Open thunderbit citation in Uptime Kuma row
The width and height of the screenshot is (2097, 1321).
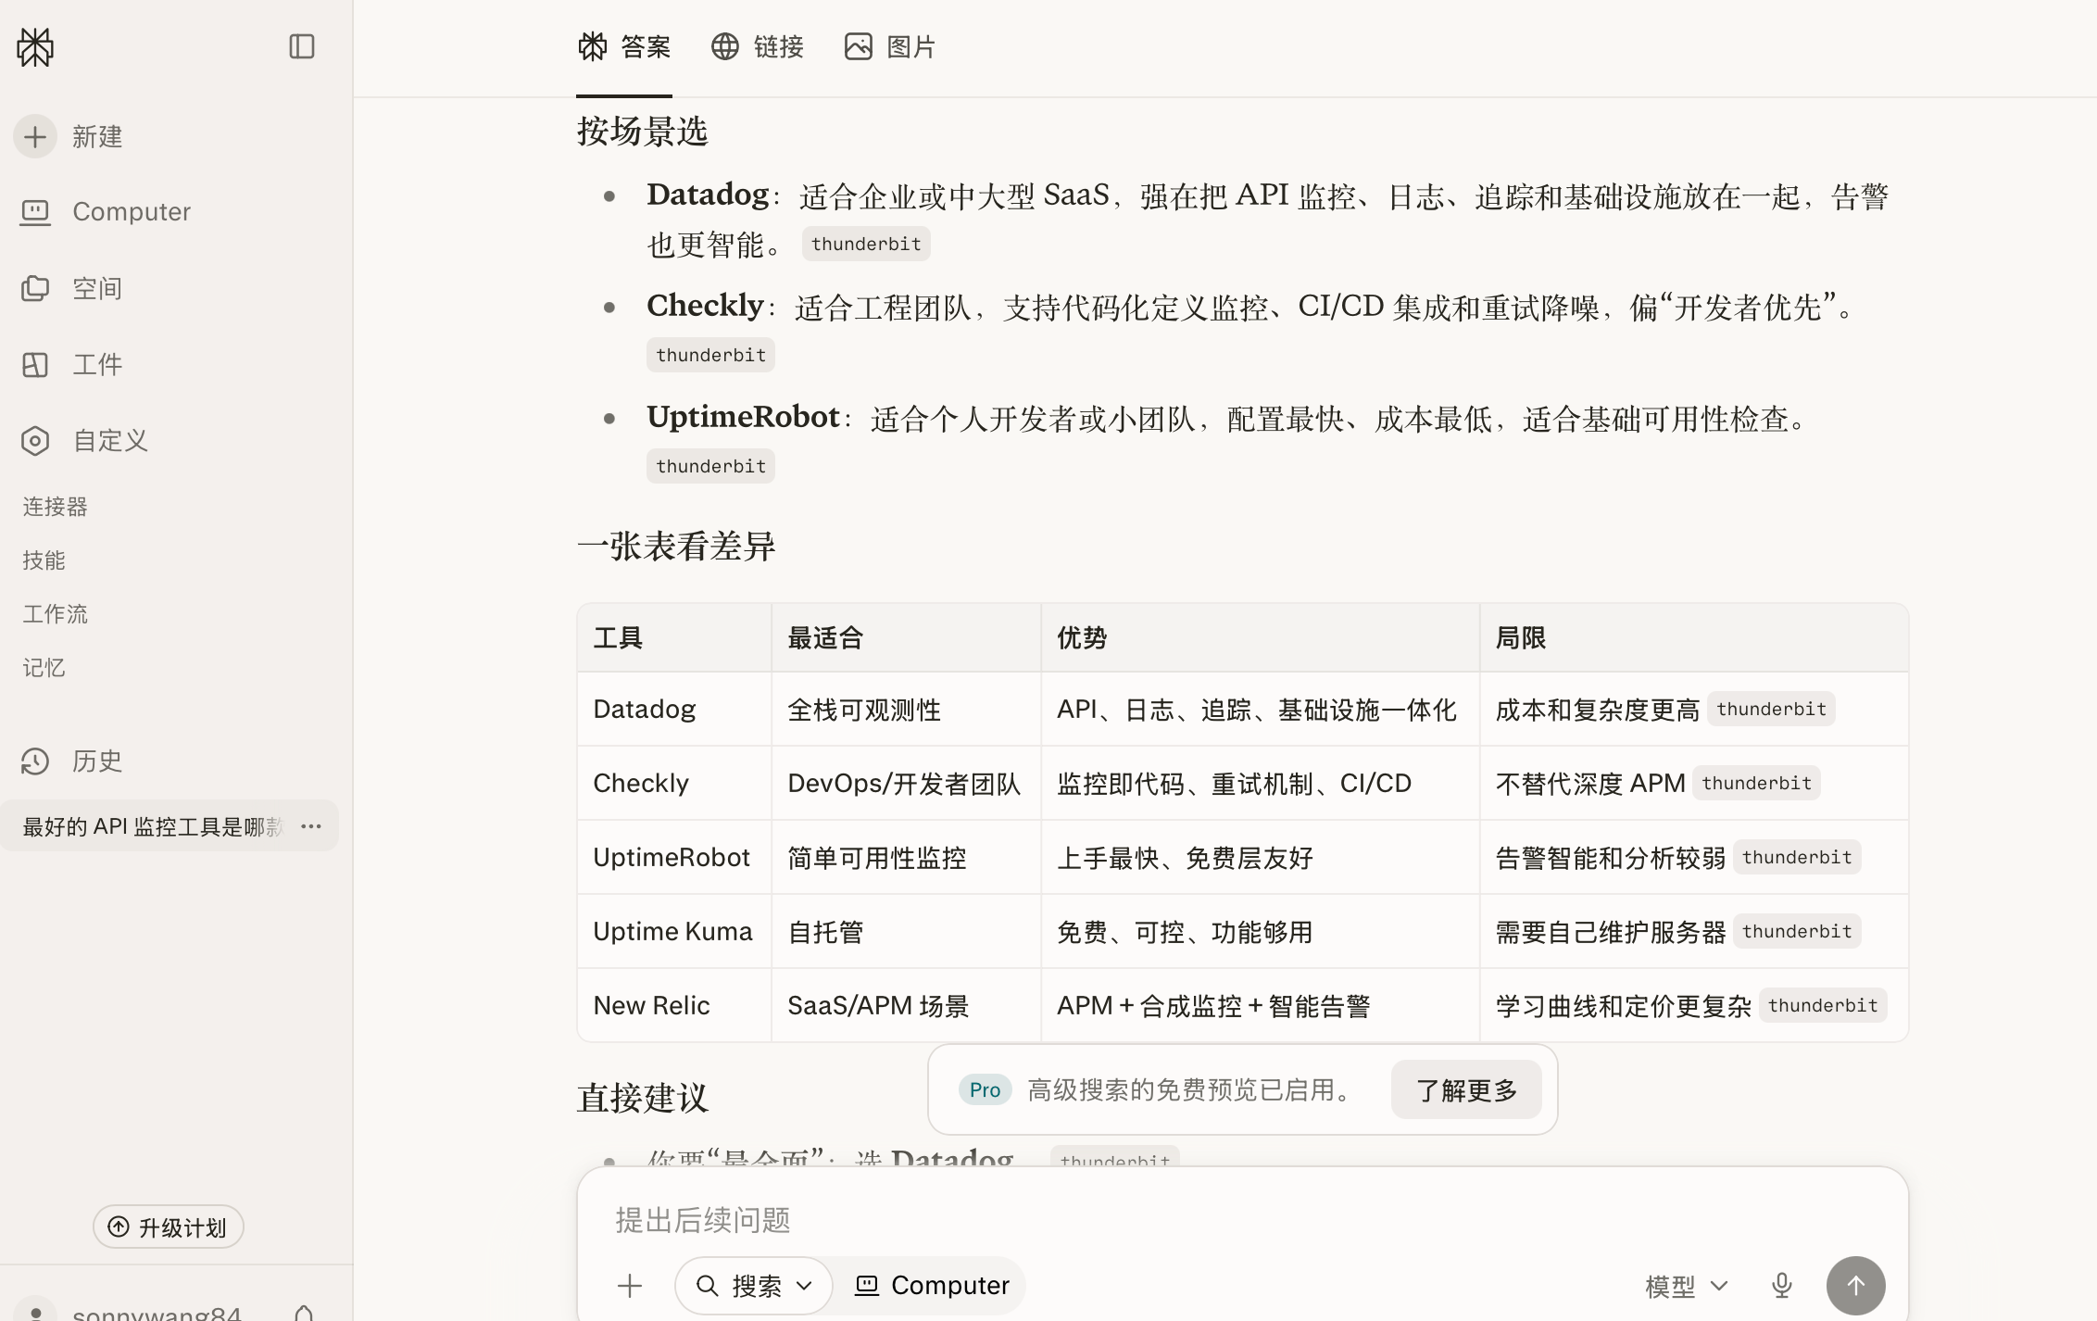1797,932
